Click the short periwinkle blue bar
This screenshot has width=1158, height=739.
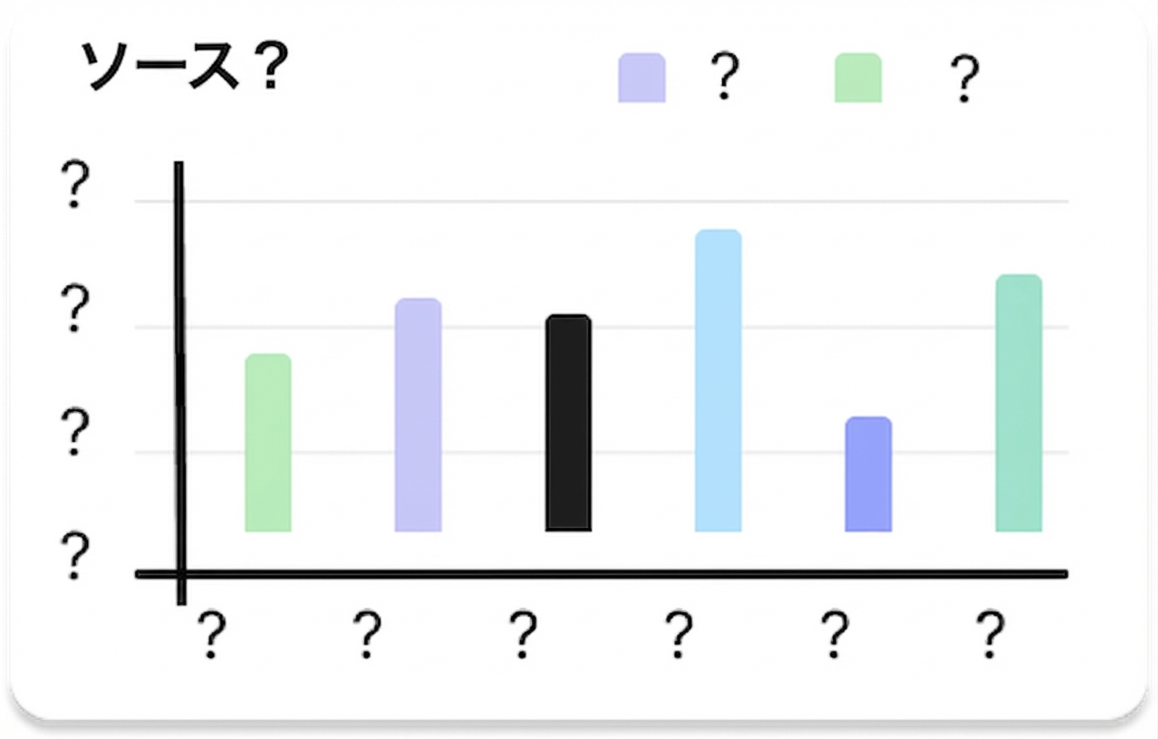(x=869, y=475)
